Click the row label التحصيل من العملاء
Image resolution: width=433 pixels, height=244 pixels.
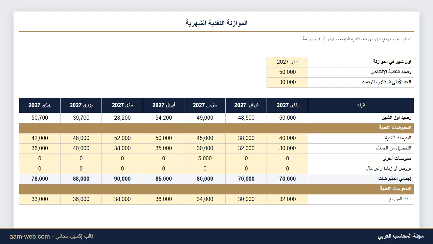pos(393,148)
